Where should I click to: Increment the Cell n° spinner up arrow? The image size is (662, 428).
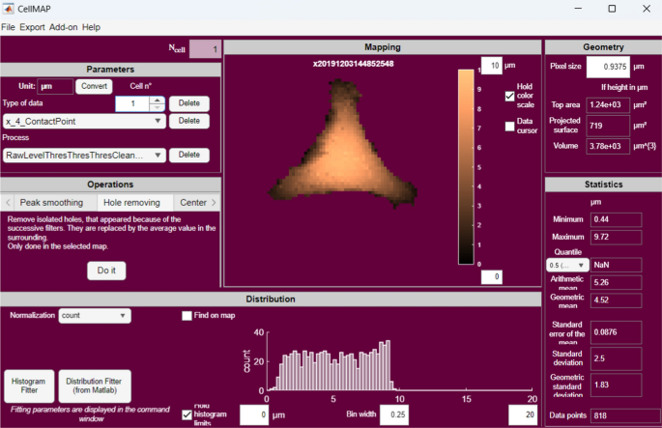(x=158, y=100)
